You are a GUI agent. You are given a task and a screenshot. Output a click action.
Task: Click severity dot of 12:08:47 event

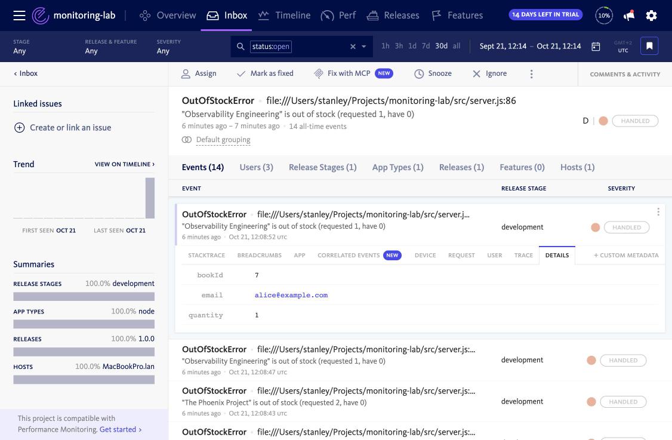pyautogui.click(x=591, y=360)
